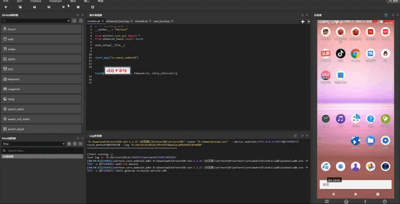Viewport: 400px width, 204px height.
Task: Switch to the mistake.air tab
Action: pos(94,21)
